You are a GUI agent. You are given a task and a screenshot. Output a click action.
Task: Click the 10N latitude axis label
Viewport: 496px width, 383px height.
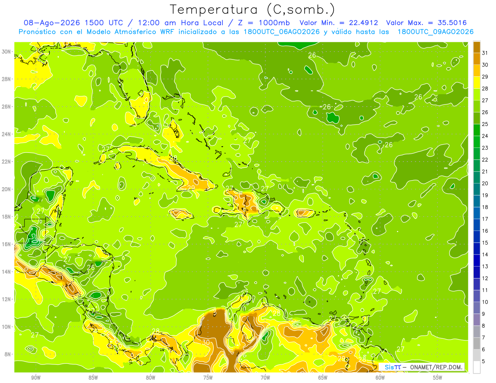(7, 327)
